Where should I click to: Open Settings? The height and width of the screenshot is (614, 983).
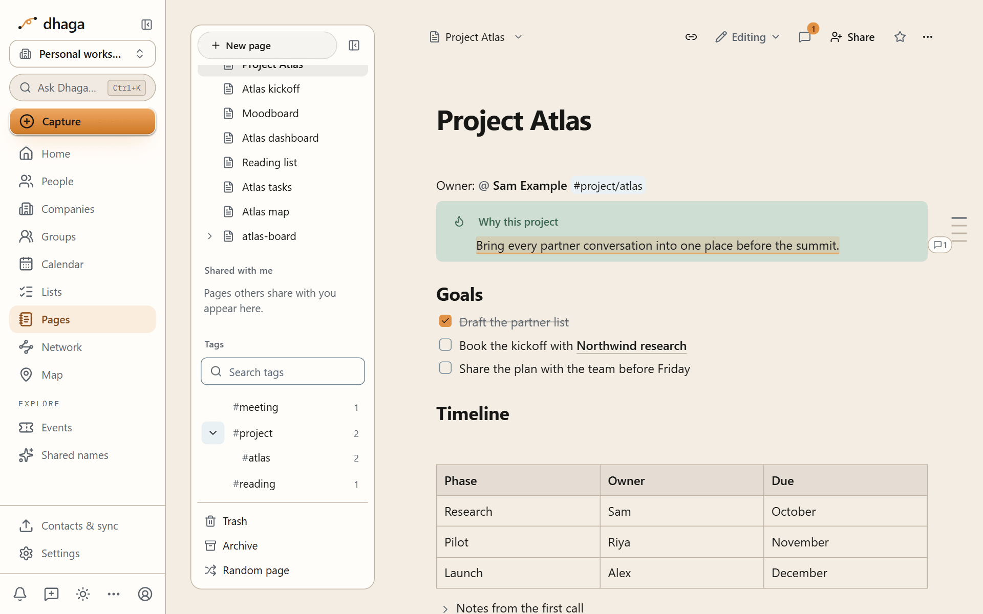click(82, 553)
